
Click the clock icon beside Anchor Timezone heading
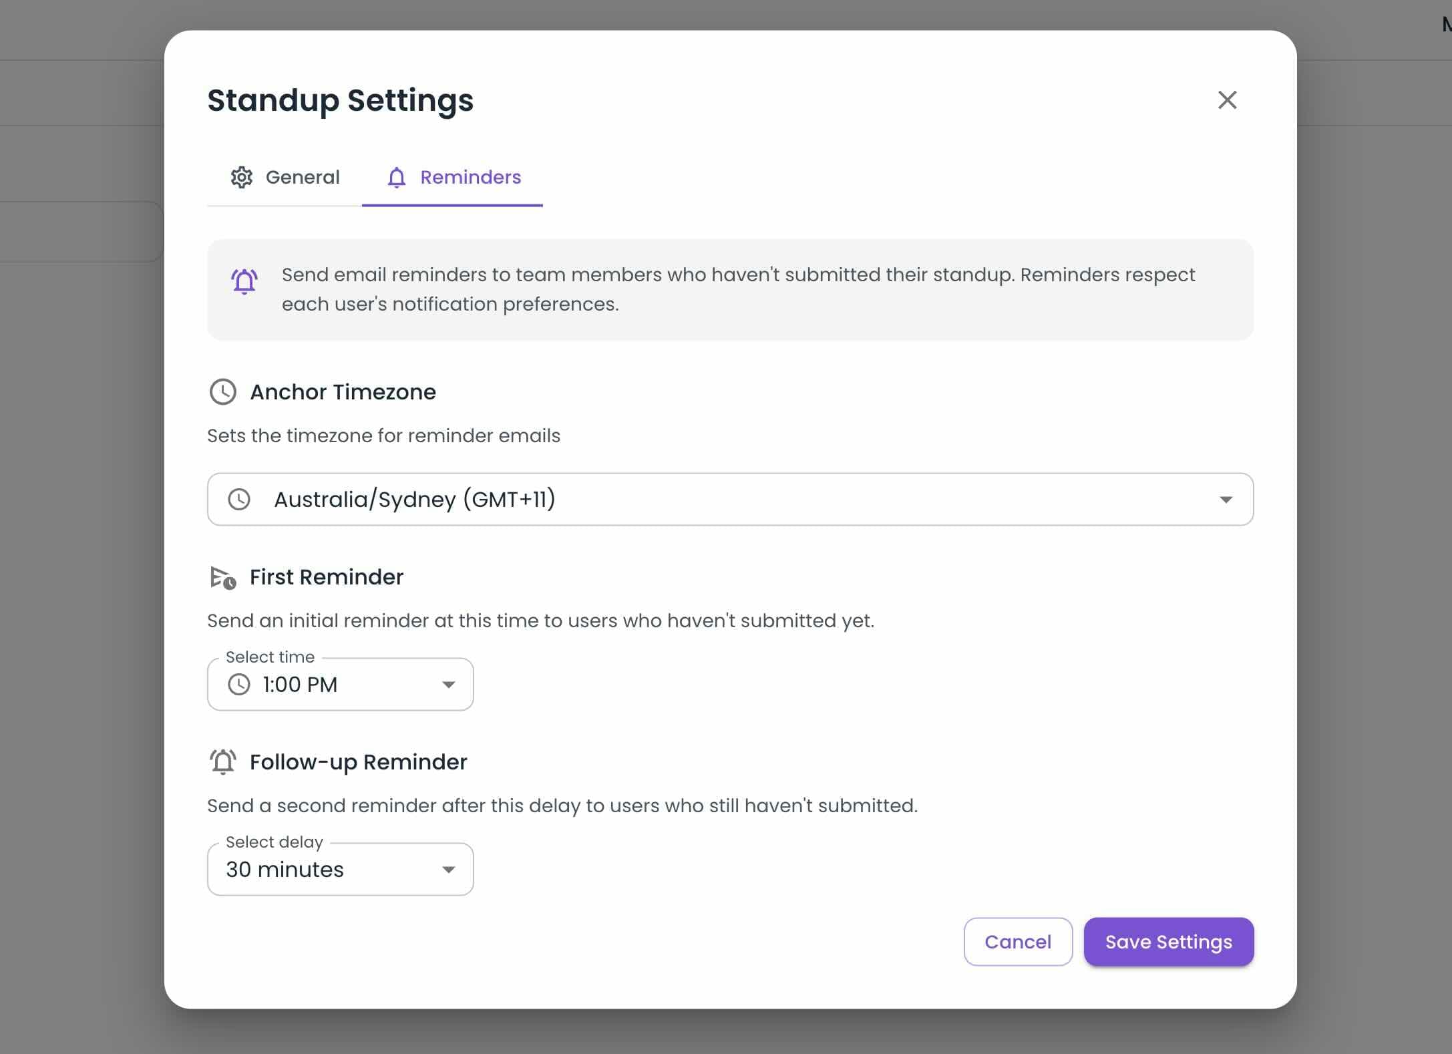[222, 392]
